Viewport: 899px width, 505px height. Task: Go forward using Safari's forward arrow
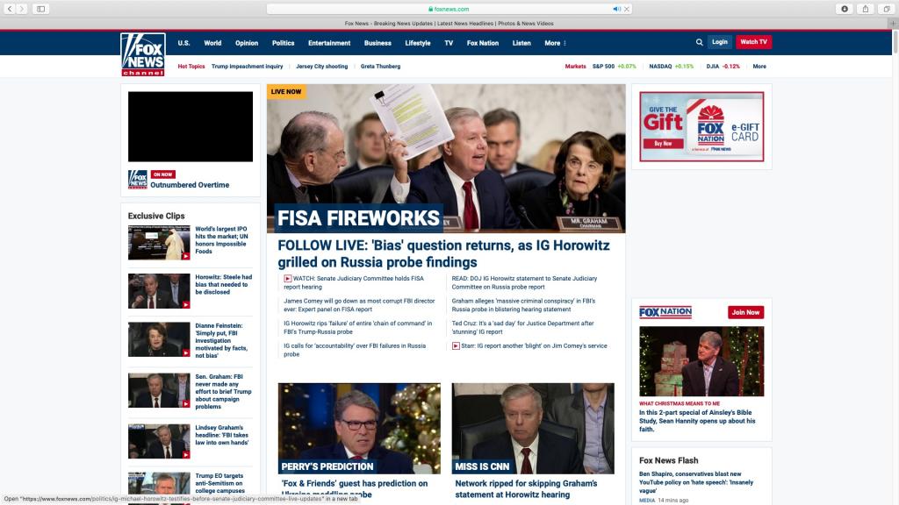(x=22, y=9)
